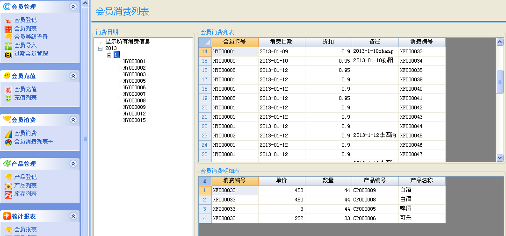
Task: Click the 会员登记 icon in sidebar
Action: coord(8,20)
